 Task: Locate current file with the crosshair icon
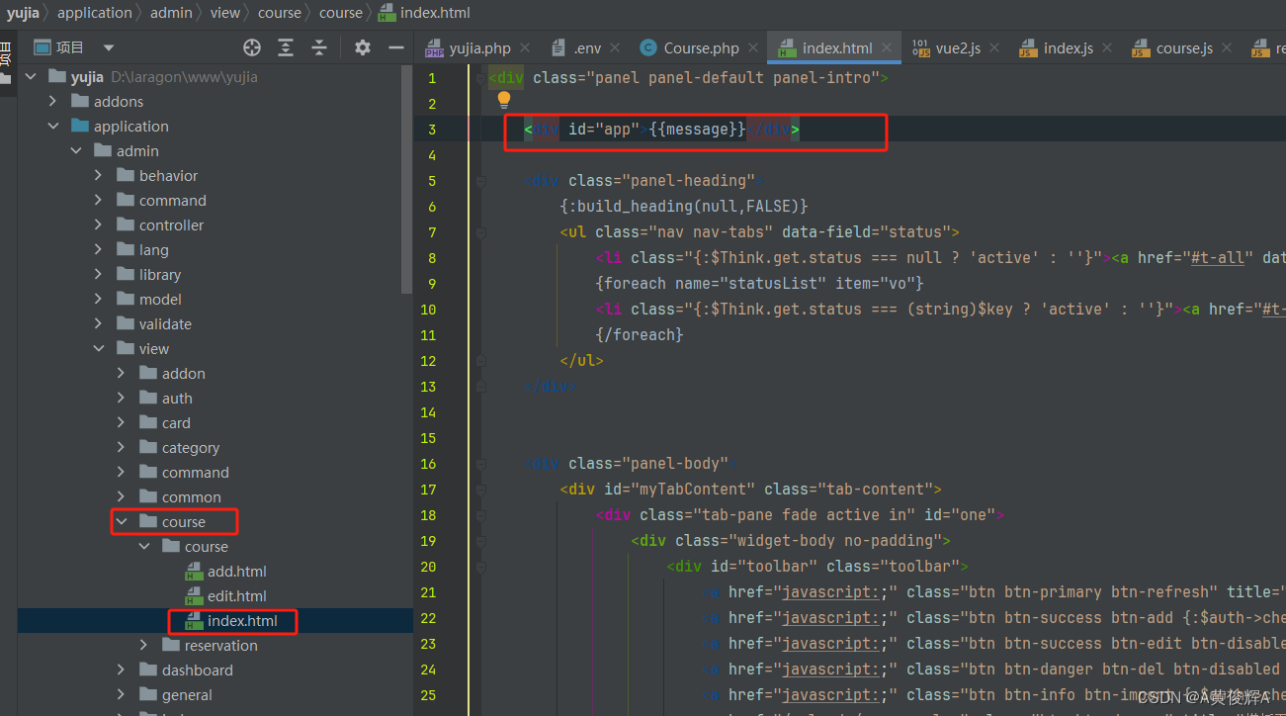coord(251,46)
